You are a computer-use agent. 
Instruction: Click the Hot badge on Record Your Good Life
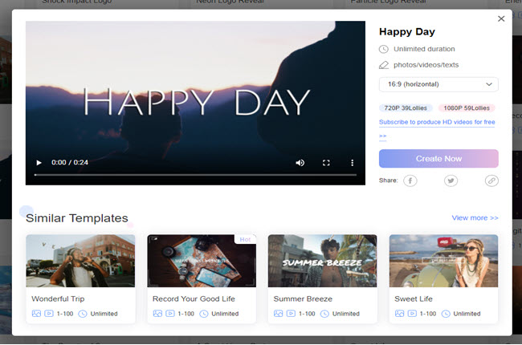pyautogui.click(x=245, y=239)
